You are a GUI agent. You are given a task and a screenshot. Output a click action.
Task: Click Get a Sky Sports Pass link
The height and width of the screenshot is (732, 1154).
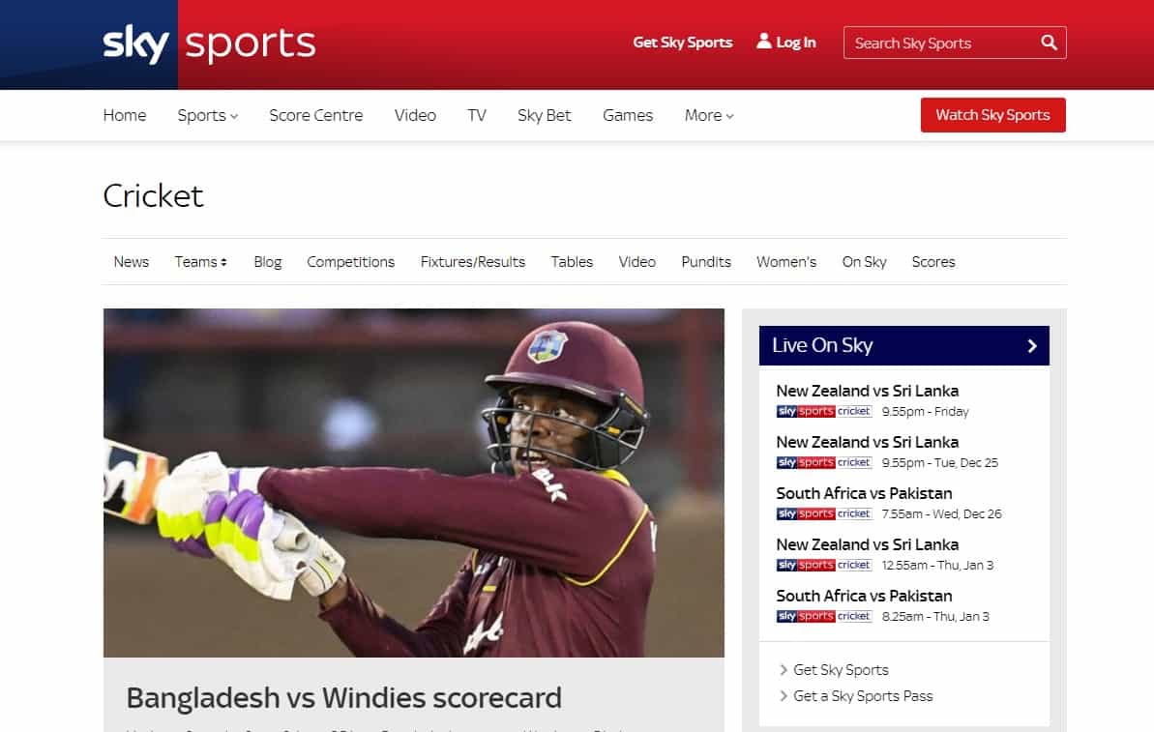pos(863,696)
